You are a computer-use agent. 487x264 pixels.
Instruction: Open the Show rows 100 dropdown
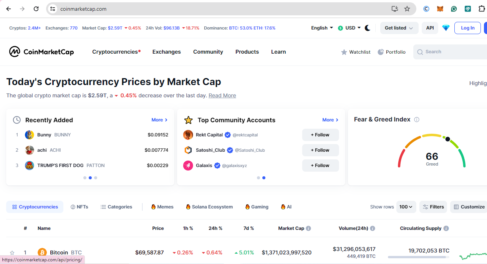pos(406,207)
